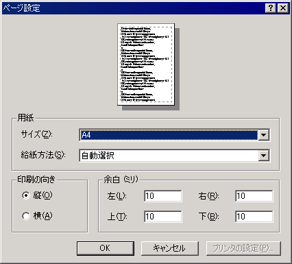This screenshot has height=264, width=292.
Task: Click the 左(L) margin label
Action: [x=117, y=196]
